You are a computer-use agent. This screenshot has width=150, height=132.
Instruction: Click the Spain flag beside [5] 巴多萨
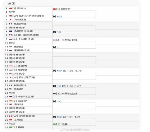(x=10, y=101)
